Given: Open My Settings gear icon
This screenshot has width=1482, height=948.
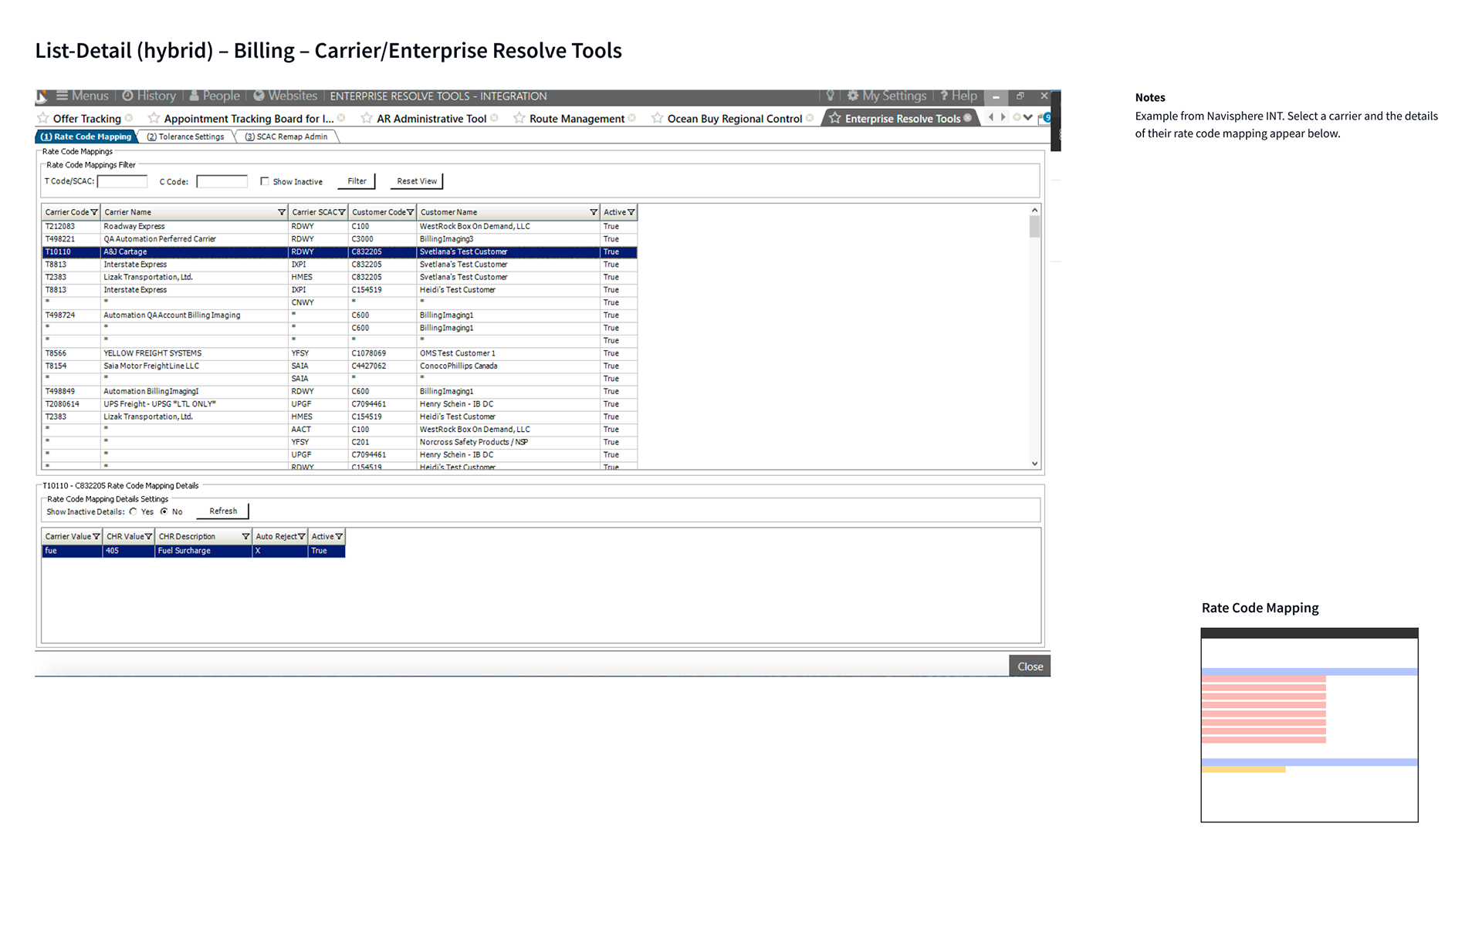Looking at the screenshot, I should (x=853, y=96).
